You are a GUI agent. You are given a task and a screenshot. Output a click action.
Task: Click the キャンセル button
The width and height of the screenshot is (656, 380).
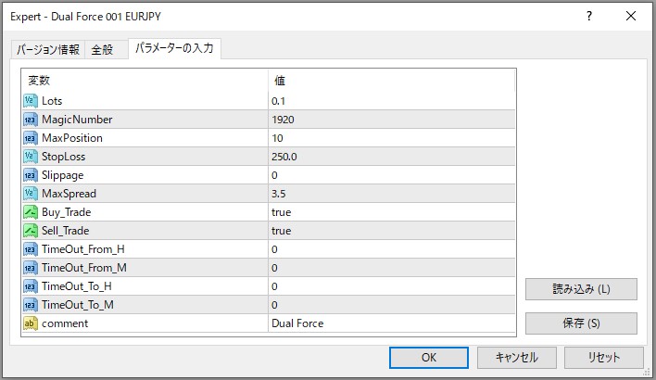point(516,357)
